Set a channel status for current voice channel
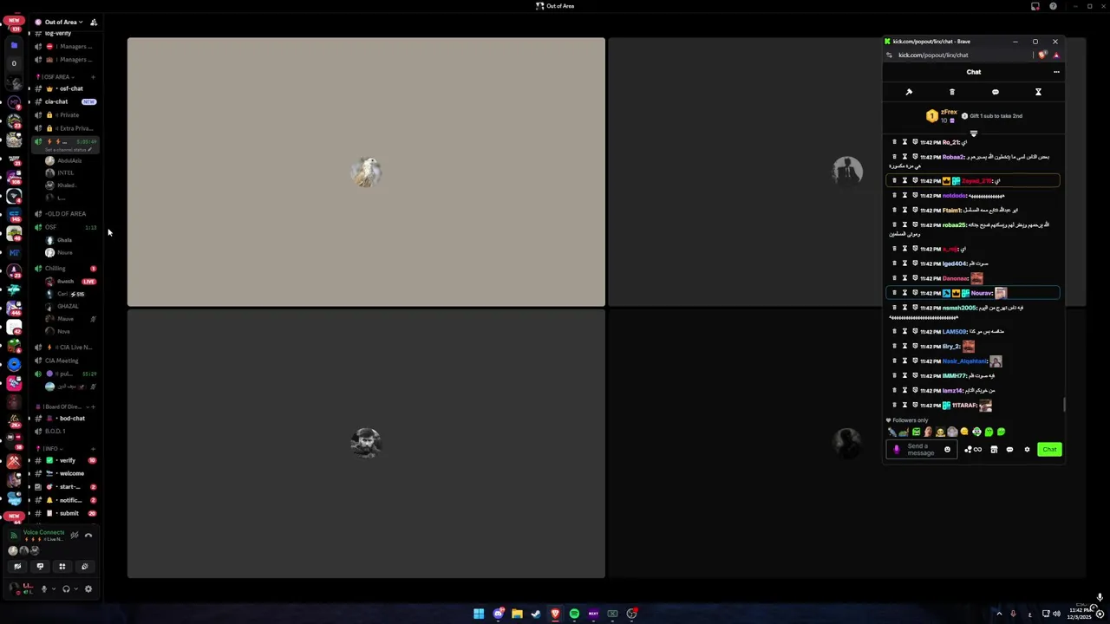 pyautogui.click(x=69, y=150)
